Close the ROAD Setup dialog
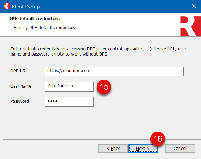The image size is (201, 159). [194, 6]
